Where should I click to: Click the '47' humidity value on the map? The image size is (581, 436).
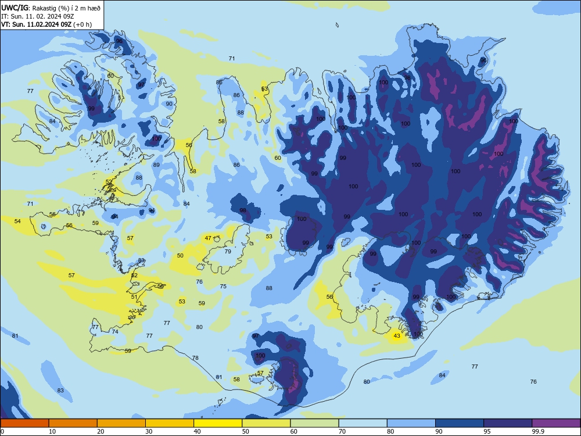(208, 238)
